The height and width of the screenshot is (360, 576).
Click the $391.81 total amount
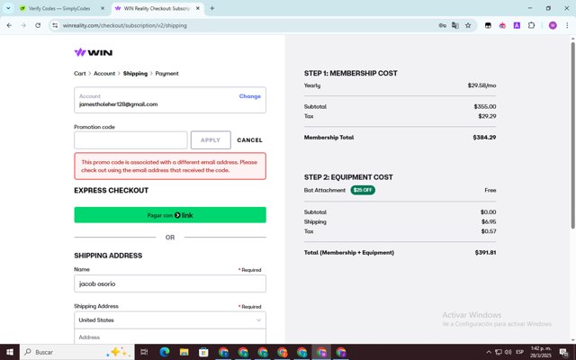[485, 253]
